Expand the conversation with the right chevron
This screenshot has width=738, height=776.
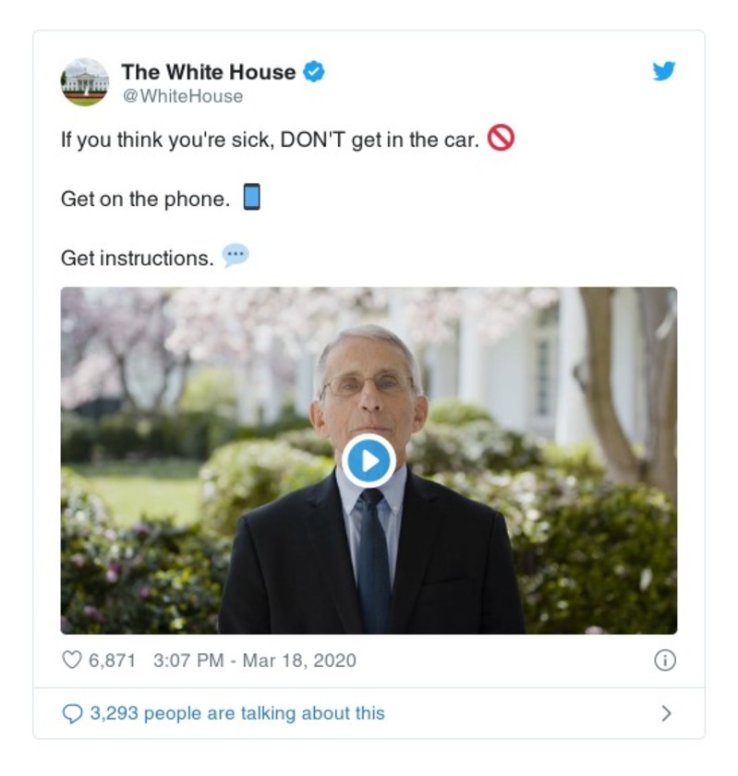coord(669,712)
